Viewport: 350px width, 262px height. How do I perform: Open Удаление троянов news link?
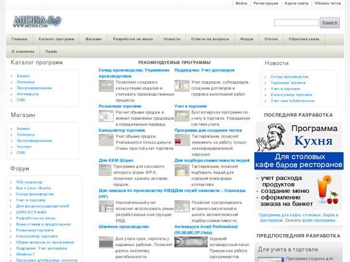pos(288,83)
